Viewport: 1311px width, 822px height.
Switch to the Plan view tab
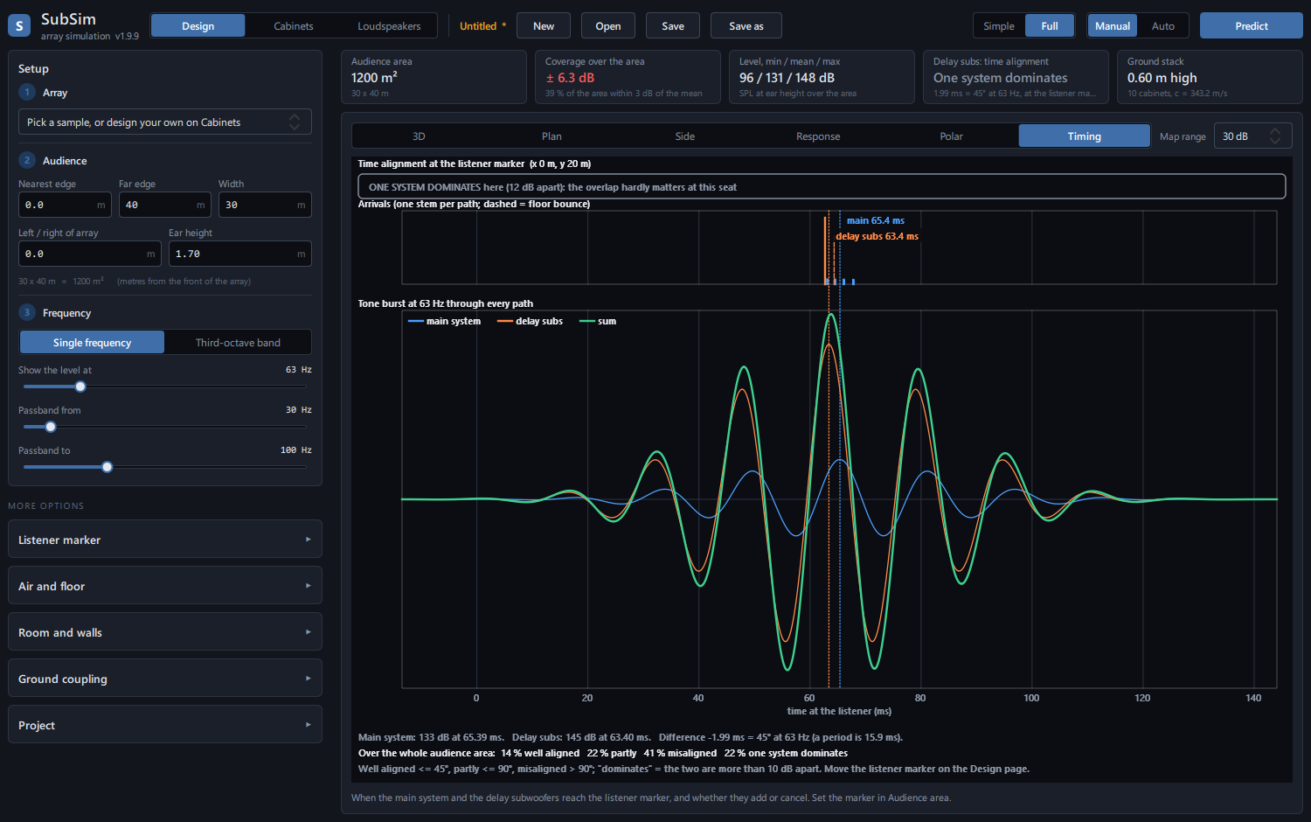coord(551,136)
